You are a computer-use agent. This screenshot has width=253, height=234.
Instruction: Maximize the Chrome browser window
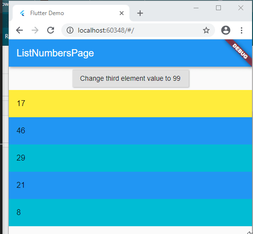(218, 8)
